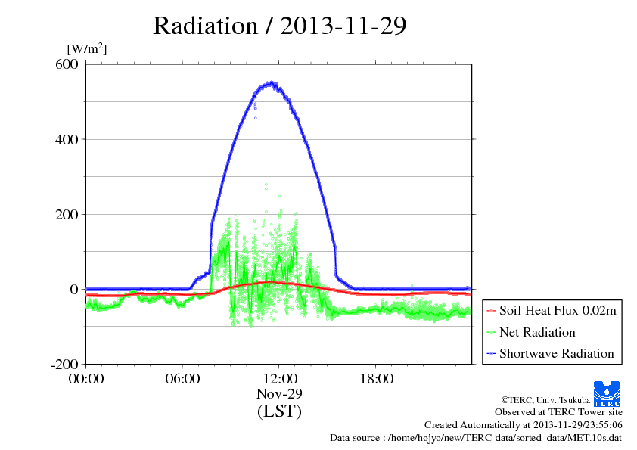637x450 pixels.
Task: Click the 'Net Radiation' legend label
Action: pos(537,332)
